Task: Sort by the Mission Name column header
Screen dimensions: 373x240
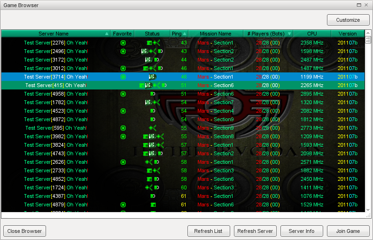Action: (x=215, y=34)
